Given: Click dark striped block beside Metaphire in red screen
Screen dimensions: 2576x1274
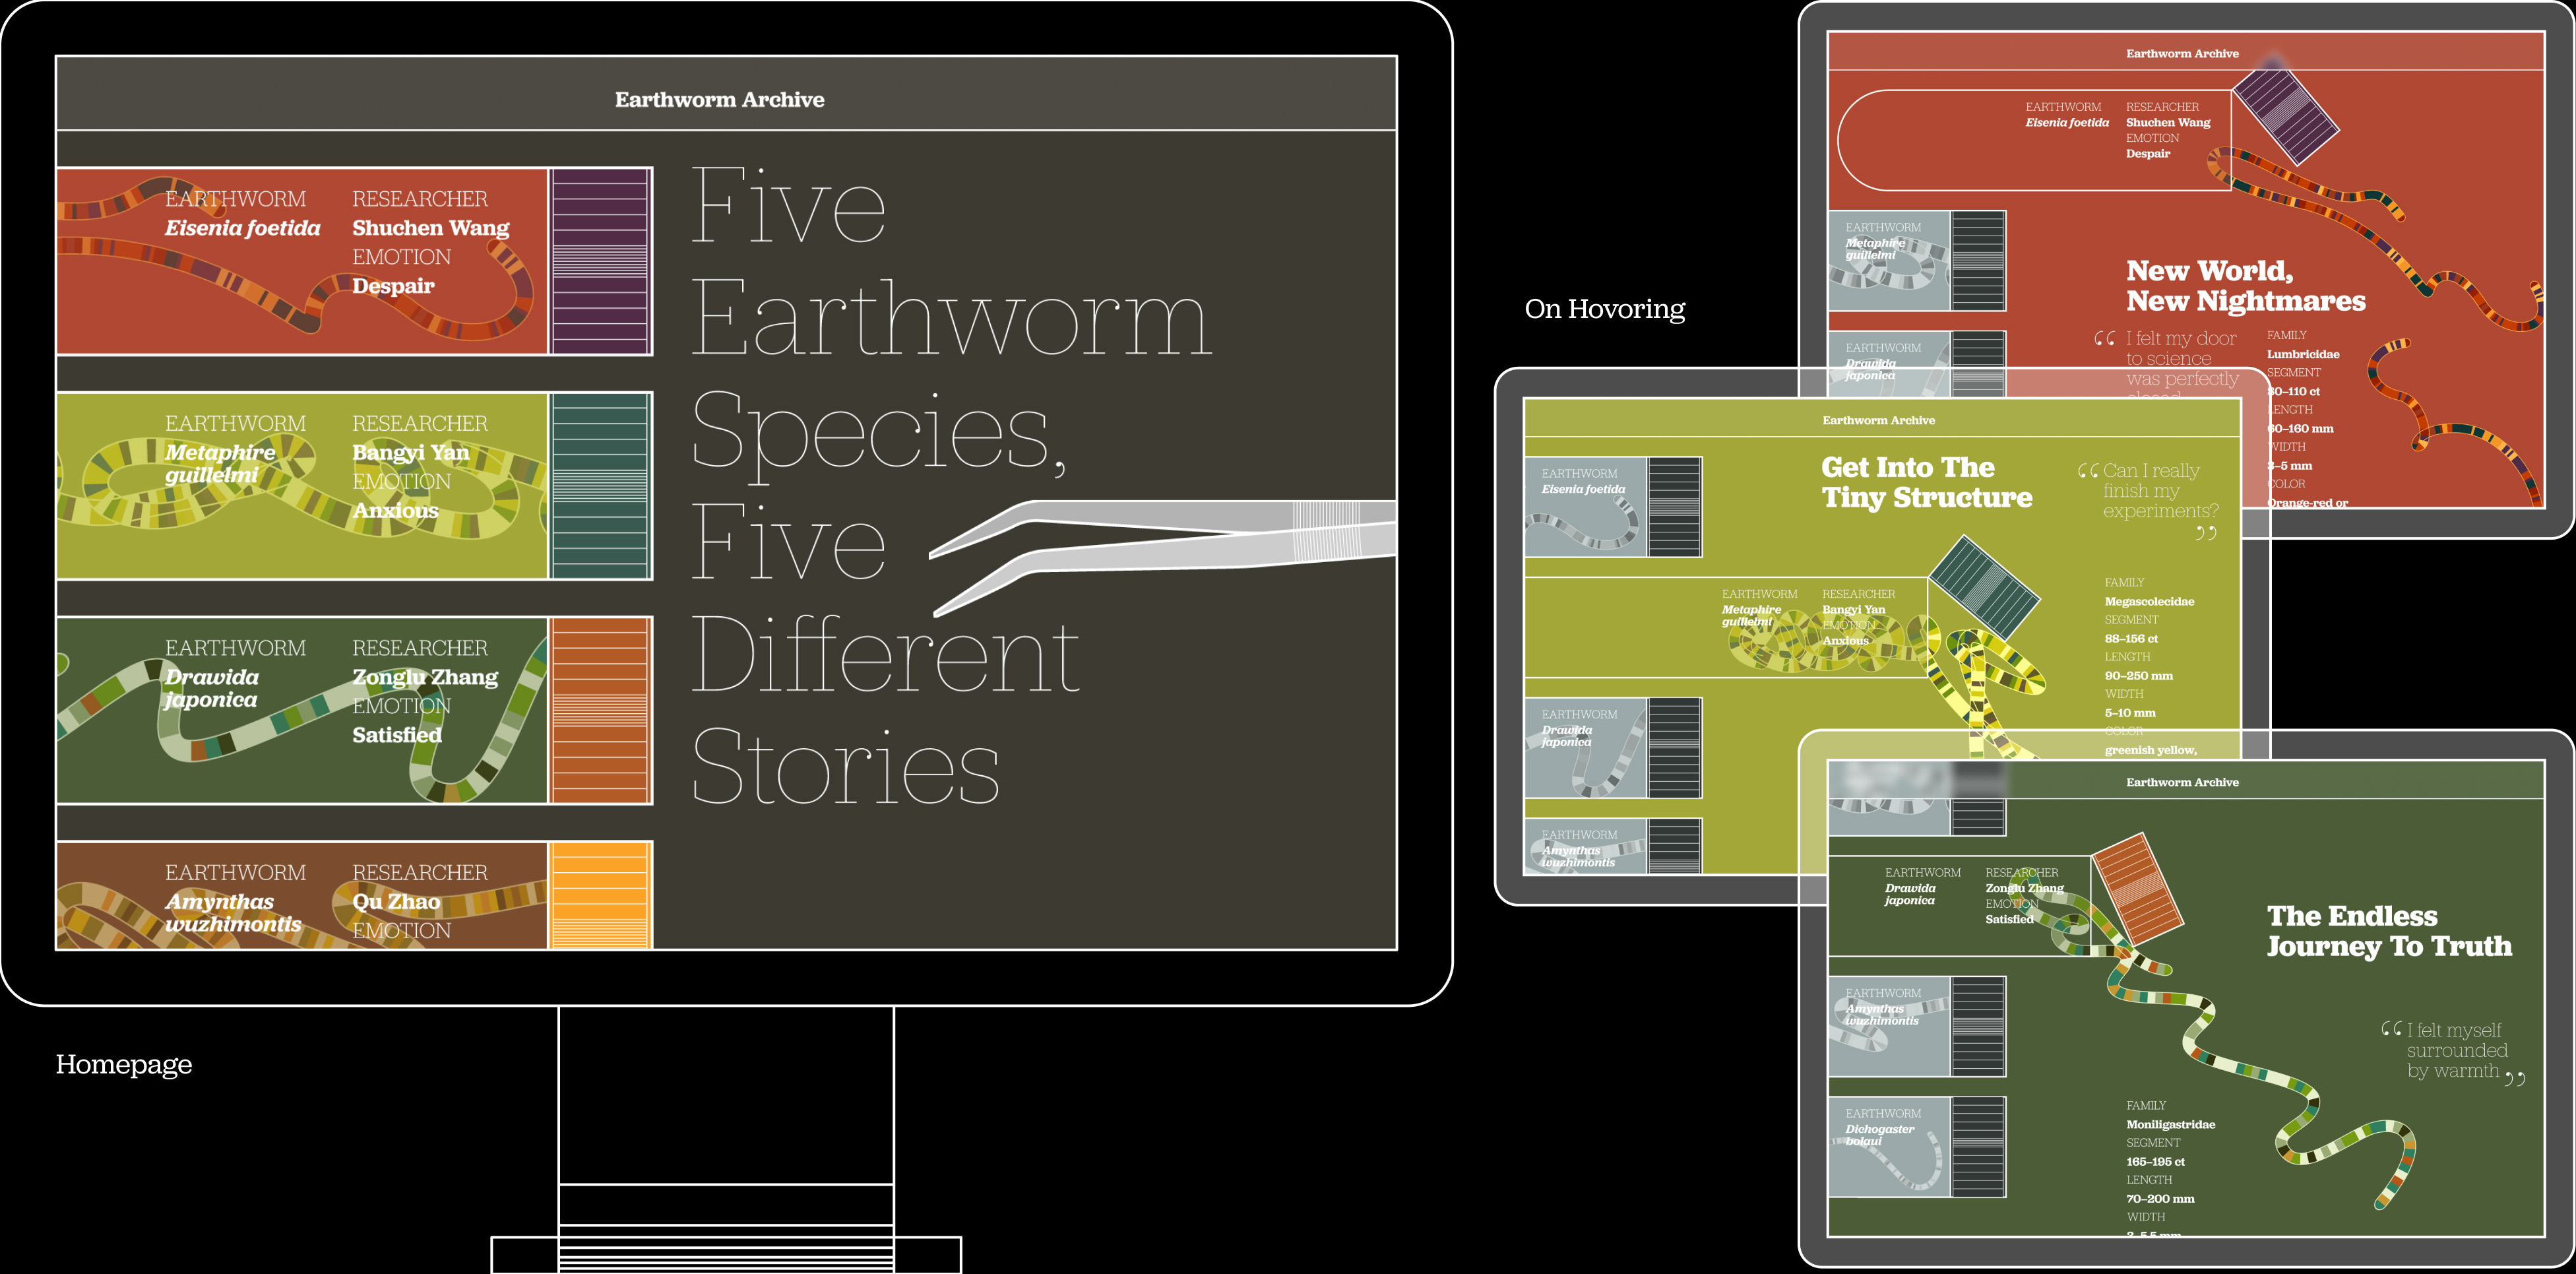Looking at the screenshot, I should coord(1978,260).
